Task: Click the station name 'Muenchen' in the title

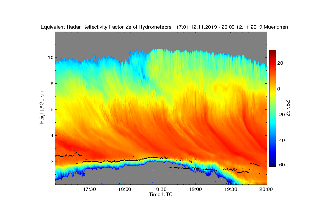Action: coord(276,27)
